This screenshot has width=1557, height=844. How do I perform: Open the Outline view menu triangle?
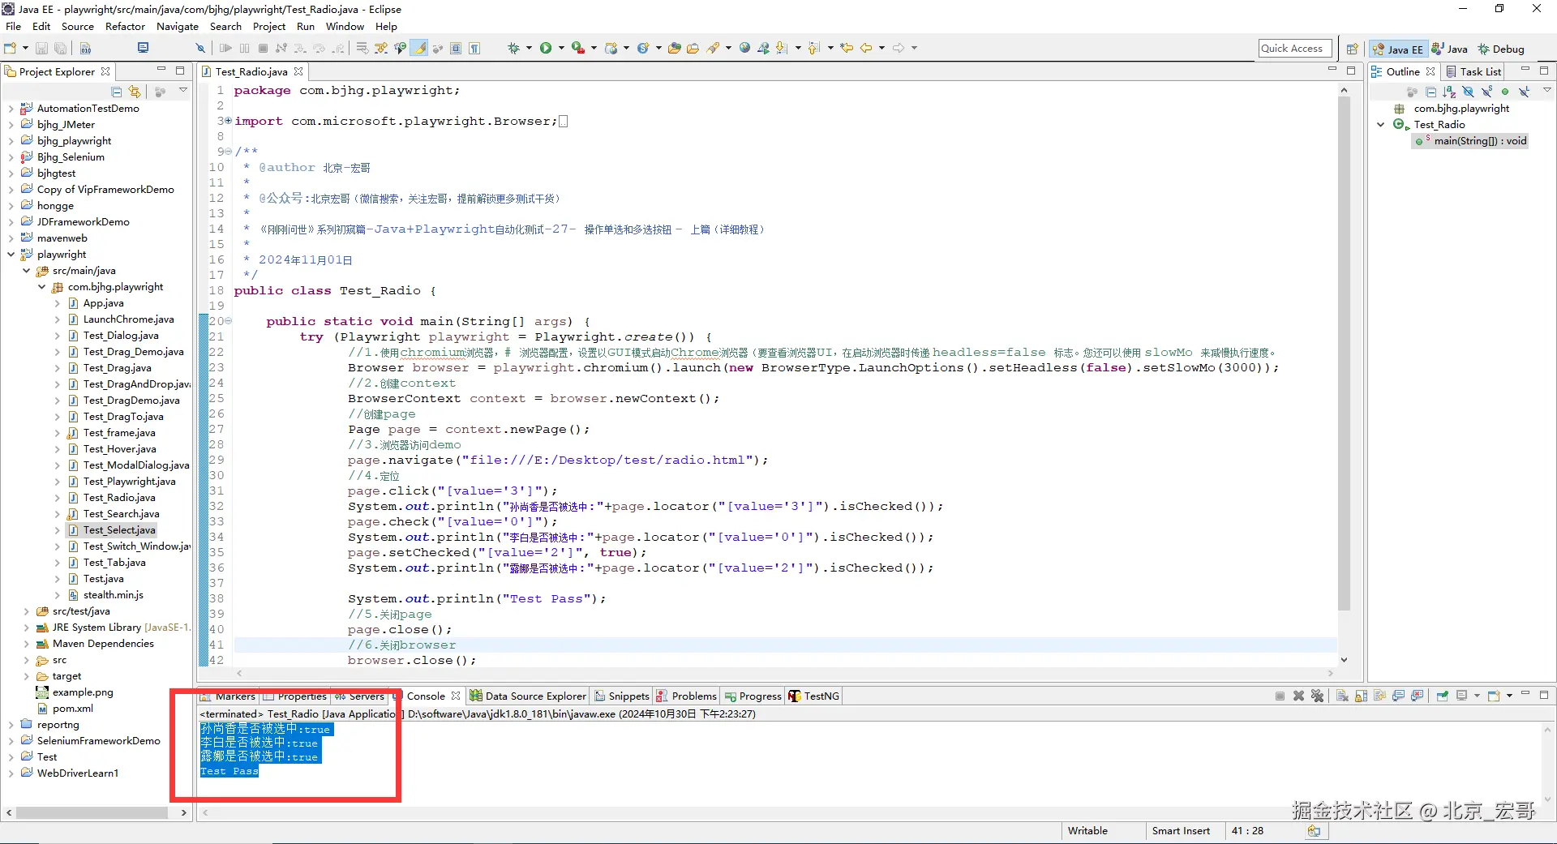1546,91
